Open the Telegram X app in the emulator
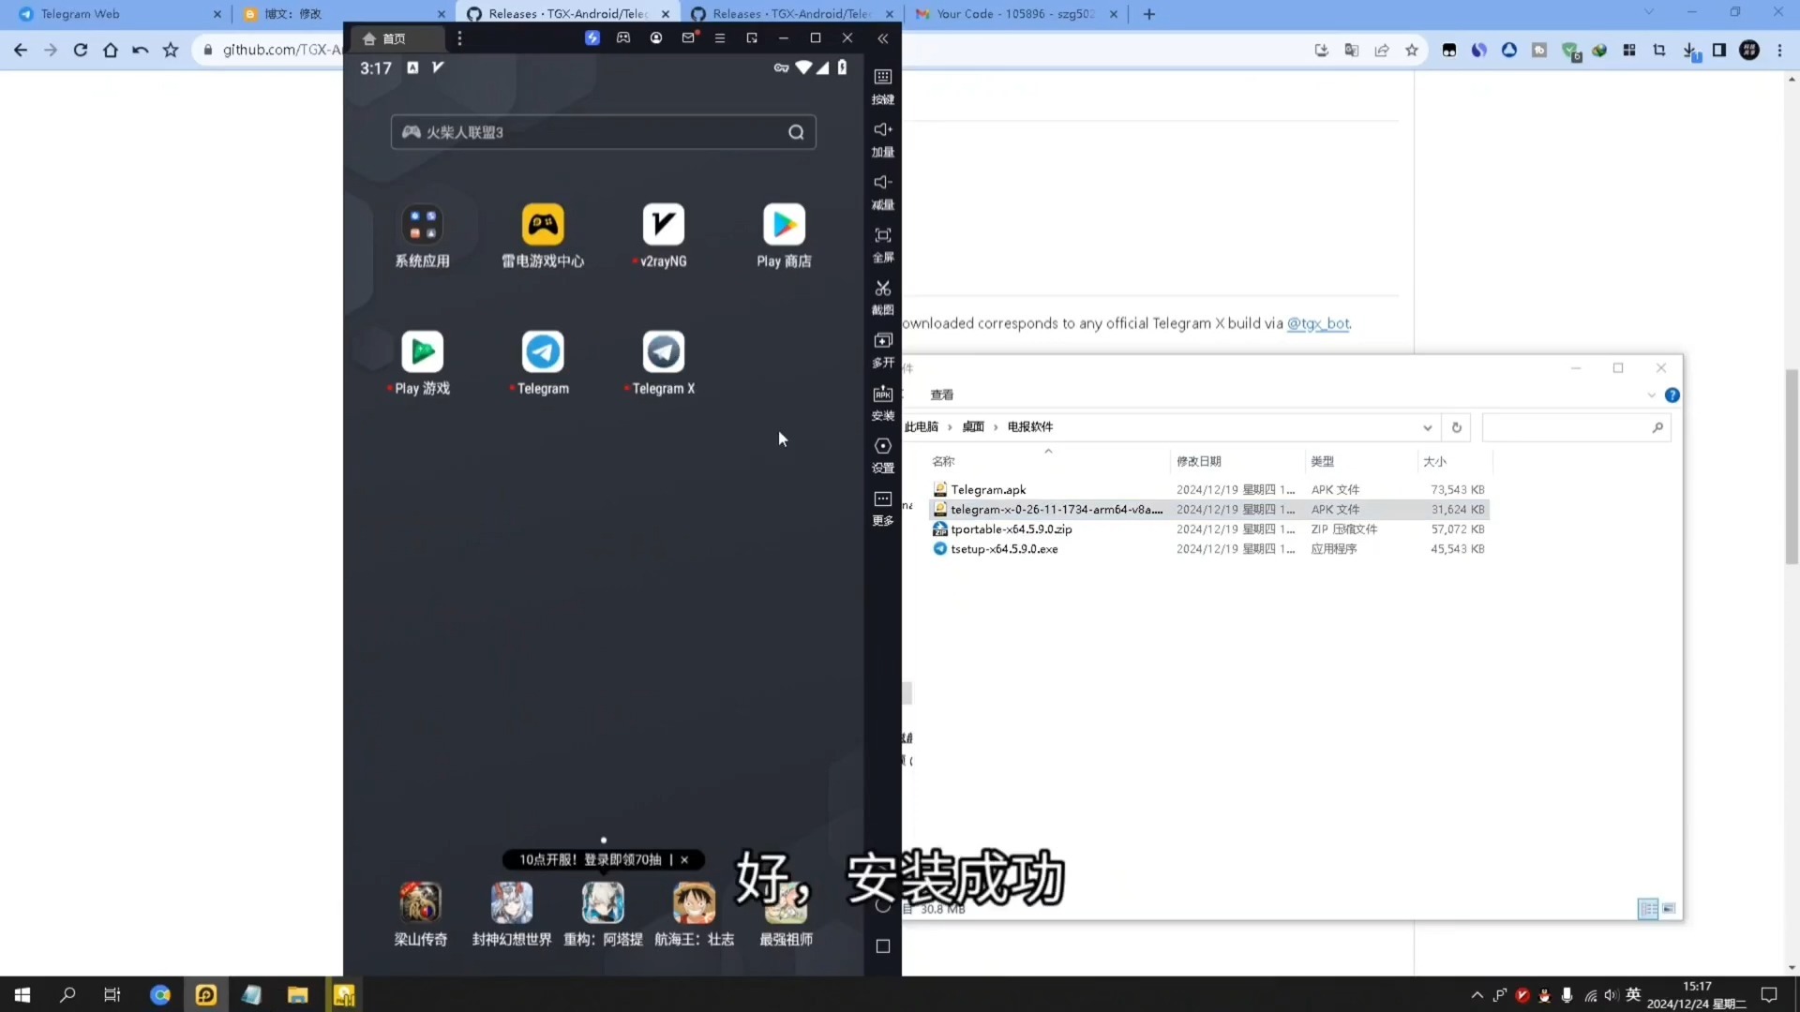The width and height of the screenshot is (1800, 1012). pyautogui.click(x=664, y=352)
